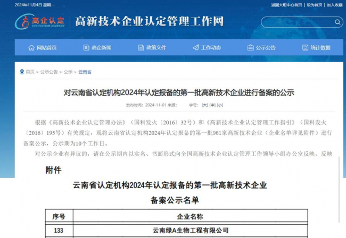Go to 公示公告 in the breadcrumb
The image size is (346, 238).
[x=49, y=72]
